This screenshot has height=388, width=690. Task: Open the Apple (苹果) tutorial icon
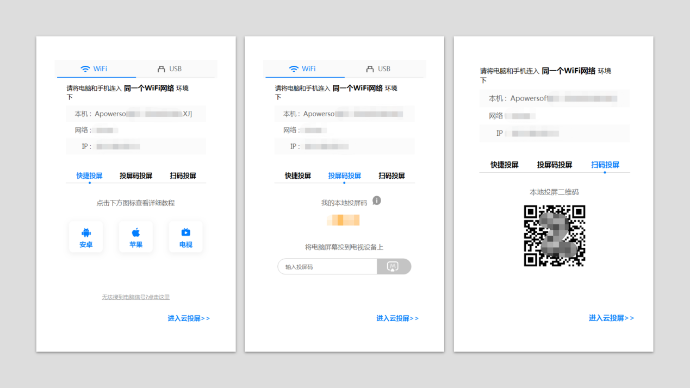tap(136, 237)
